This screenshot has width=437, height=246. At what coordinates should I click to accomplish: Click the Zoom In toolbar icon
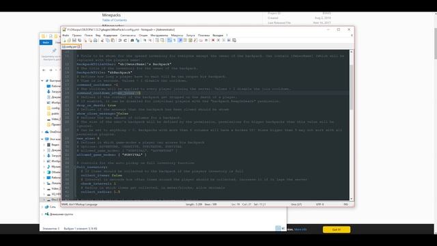coord(145,40)
